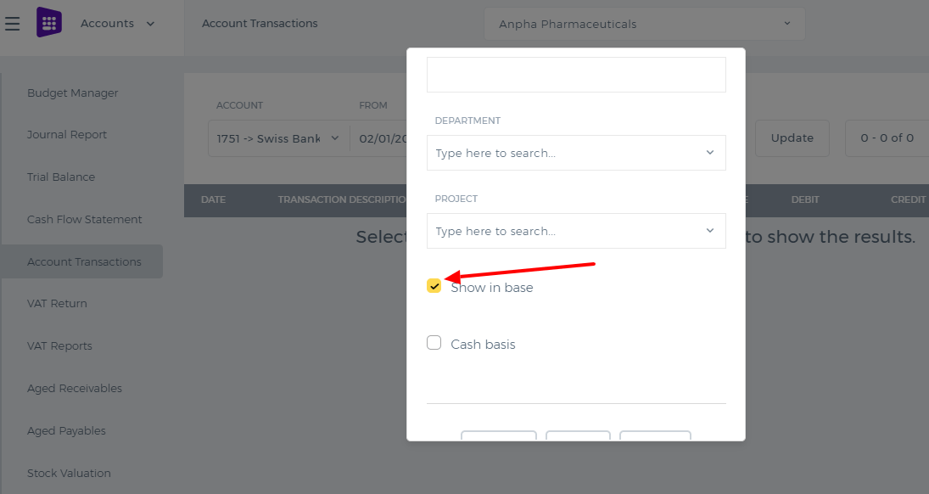Open Stock Valuation in sidebar
This screenshot has width=929, height=494.
(x=69, y=474)
